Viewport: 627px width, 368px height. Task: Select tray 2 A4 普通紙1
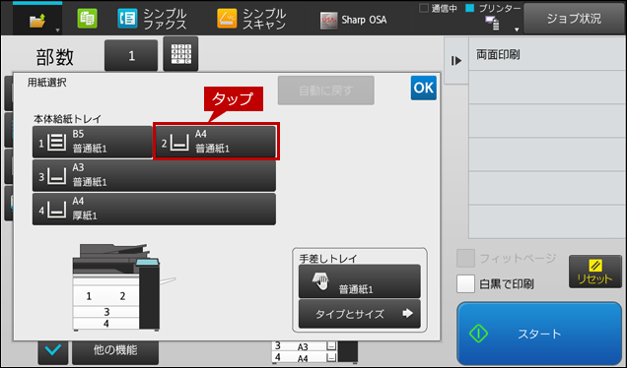pyautogui.click(x=216, y=142)
